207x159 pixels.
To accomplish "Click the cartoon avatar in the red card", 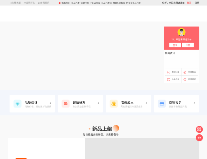I will click(x=182, y=32).
